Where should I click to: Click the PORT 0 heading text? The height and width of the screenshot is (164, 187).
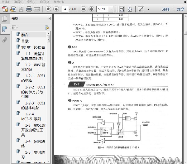pos(77,101)
